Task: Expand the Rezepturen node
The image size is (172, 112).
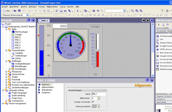Action: point(6,72)
